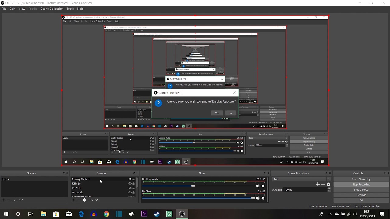Add a transition with Scene Transitions plus icon
This screenshot has height=219, width=390.
[x=318, y=184]
